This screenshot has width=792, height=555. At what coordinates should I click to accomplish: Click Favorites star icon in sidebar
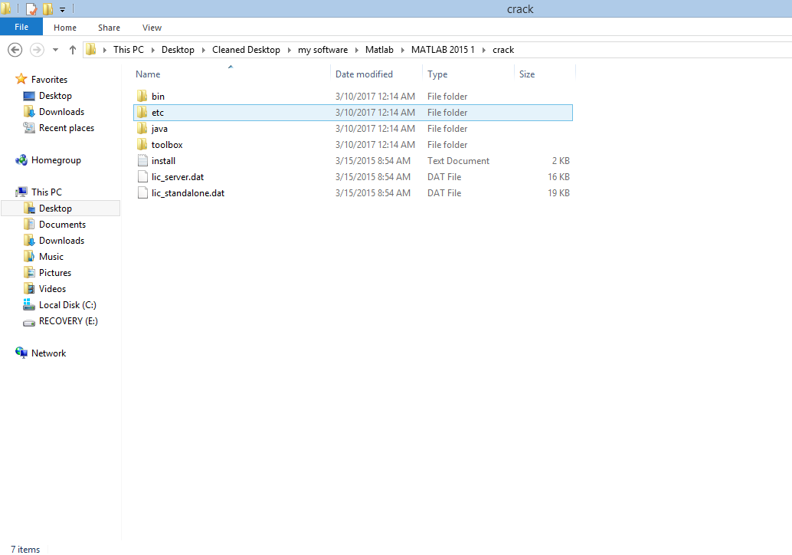click(x=21, y=79)
